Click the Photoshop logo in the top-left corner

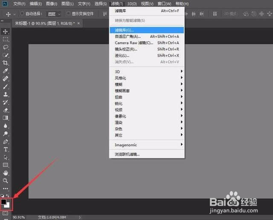pos(5,4)
